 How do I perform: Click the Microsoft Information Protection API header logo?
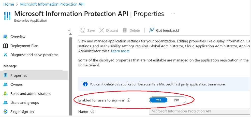pyautogui.click(x=7, y=16)
